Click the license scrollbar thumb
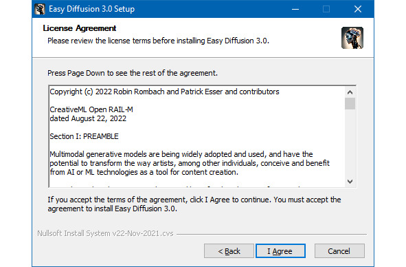406x267 pixels. tap(350, 104)
